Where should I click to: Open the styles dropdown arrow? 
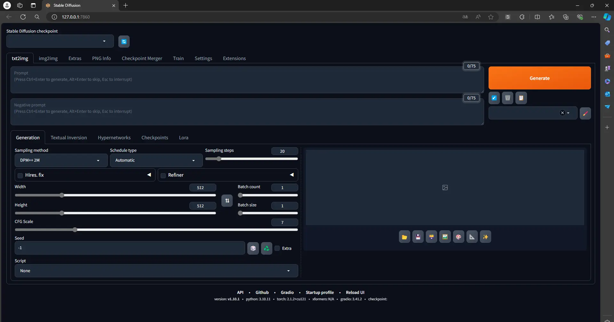(568, 113)
